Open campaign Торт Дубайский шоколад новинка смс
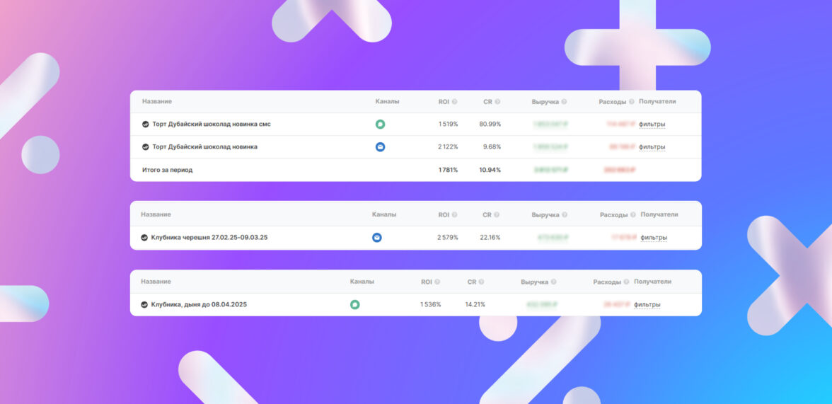Image resolution: width=832 pixels, height=404 pixels. click(x=211, y=125)
